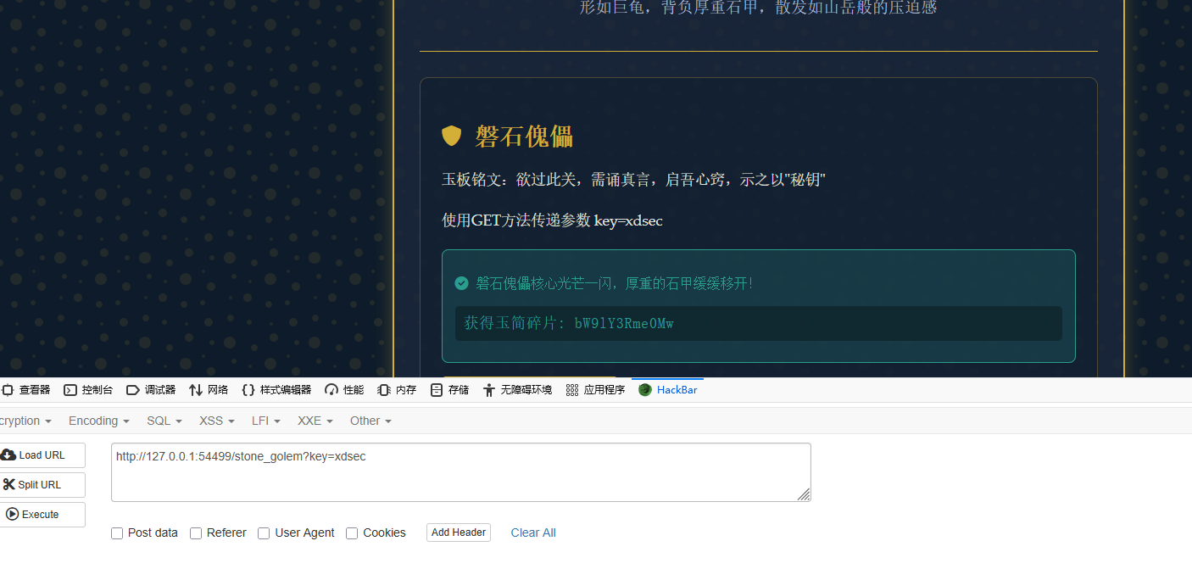The image size is (1192, 580).
Task: Open the 控制台 console panel
Action: pos(88,390)
